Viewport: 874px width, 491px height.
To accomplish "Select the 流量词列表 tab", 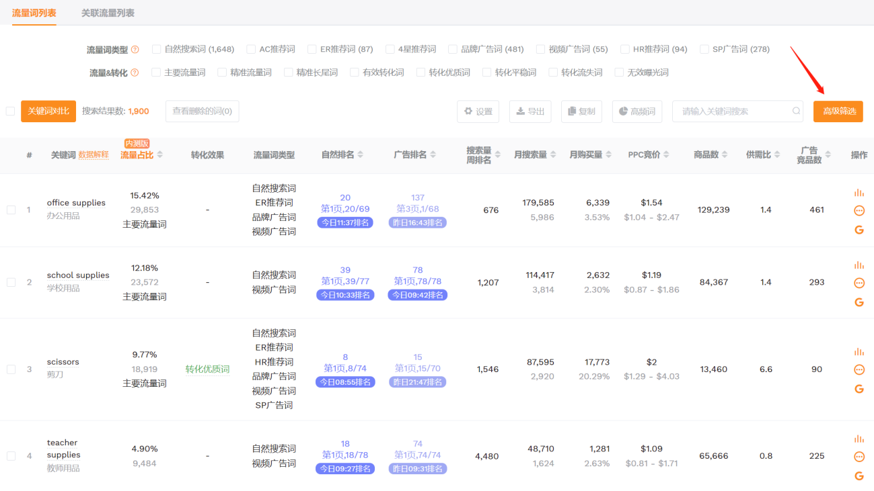I will 34,13.
